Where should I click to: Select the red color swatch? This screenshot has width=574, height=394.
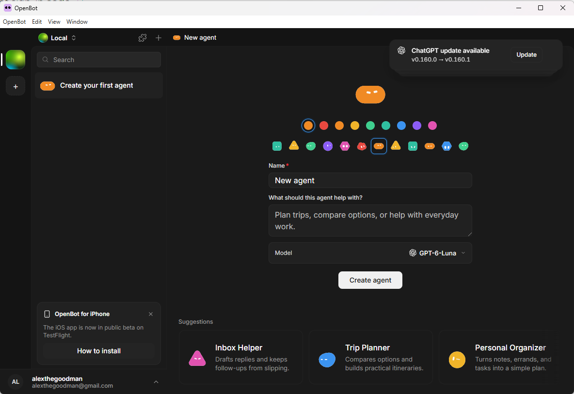324,126
